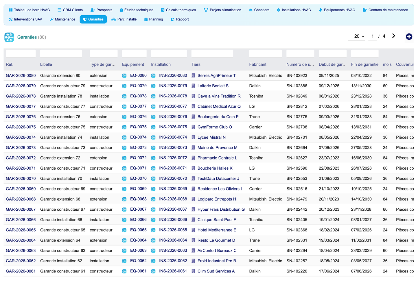Open the INS-2026-0066 installation link

[x=173, y=220]
